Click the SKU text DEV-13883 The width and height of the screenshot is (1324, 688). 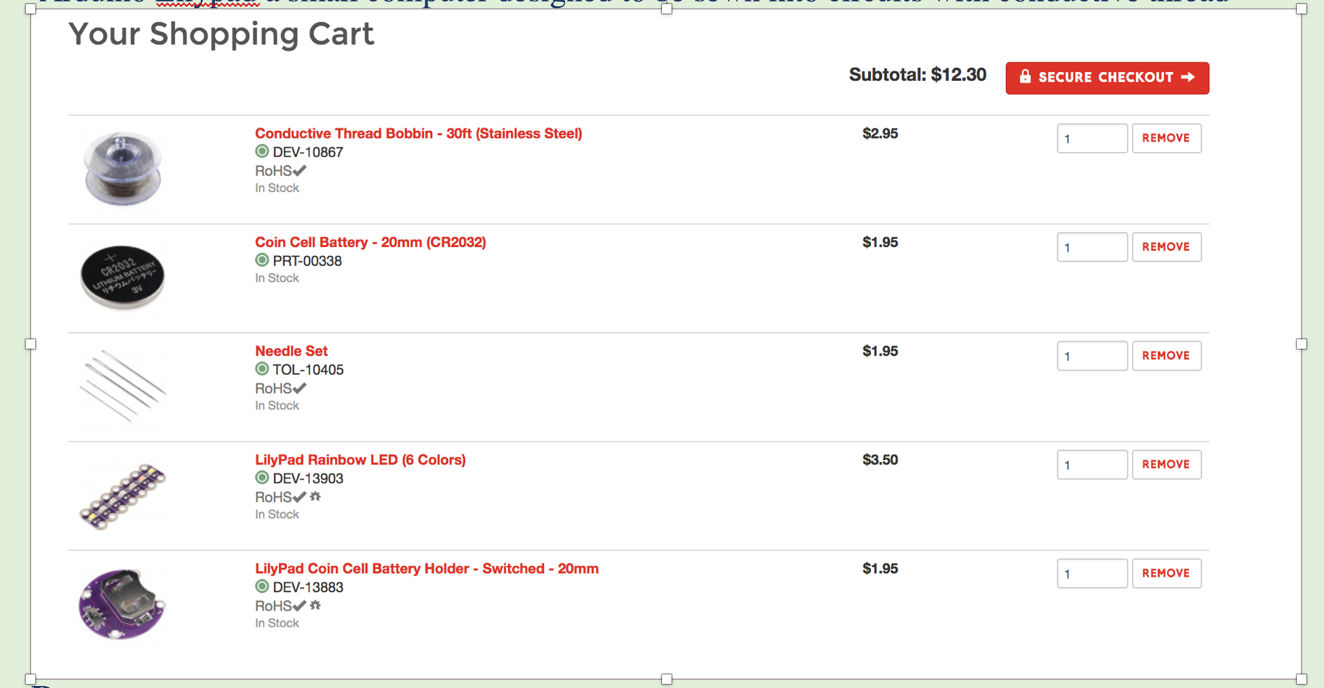(x=308, y=587)
